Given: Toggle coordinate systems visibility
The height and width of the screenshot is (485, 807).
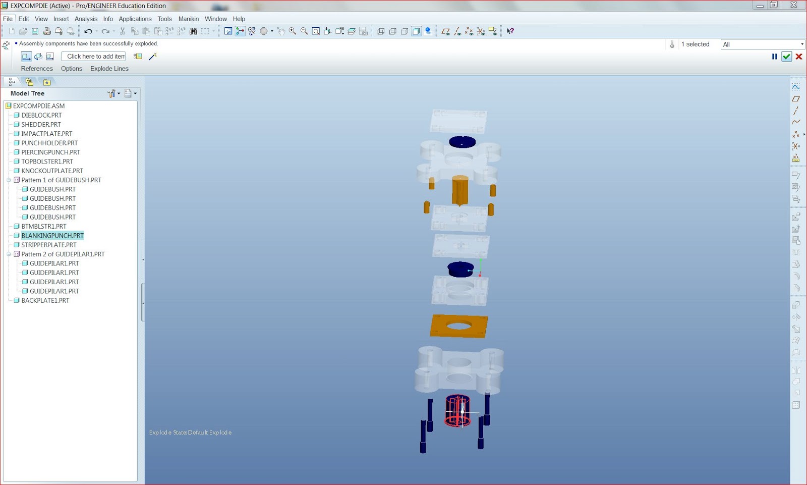Looking at the screenshot, I should click(480, 31).
